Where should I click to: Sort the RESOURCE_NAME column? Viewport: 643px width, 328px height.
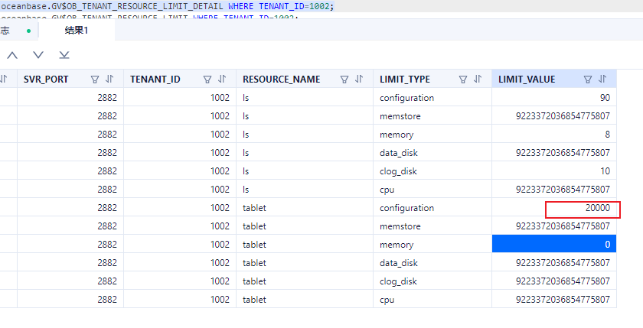[359, 79]
